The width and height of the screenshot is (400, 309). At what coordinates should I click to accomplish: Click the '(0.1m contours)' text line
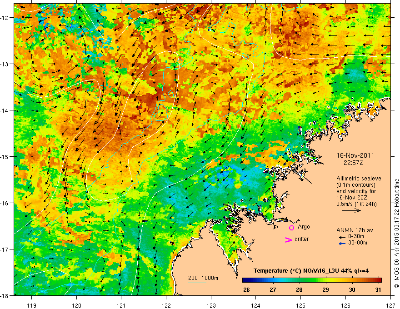pos(356,185)
